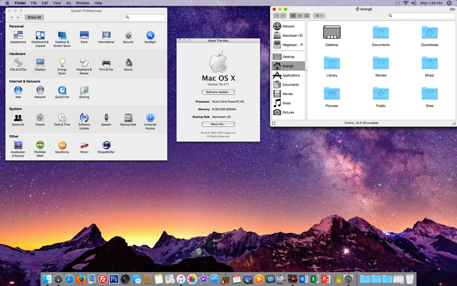Open QuickTime preferences in System Preferences
The width and height of the screenshot is (457, 286).
point(62,92)
